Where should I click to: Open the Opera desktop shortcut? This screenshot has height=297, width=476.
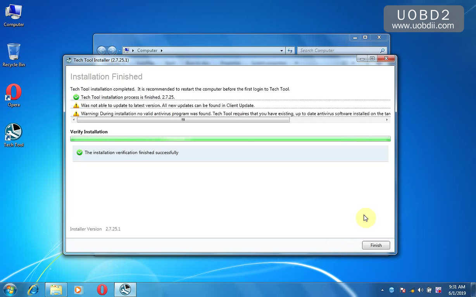(x=14, y=95)
